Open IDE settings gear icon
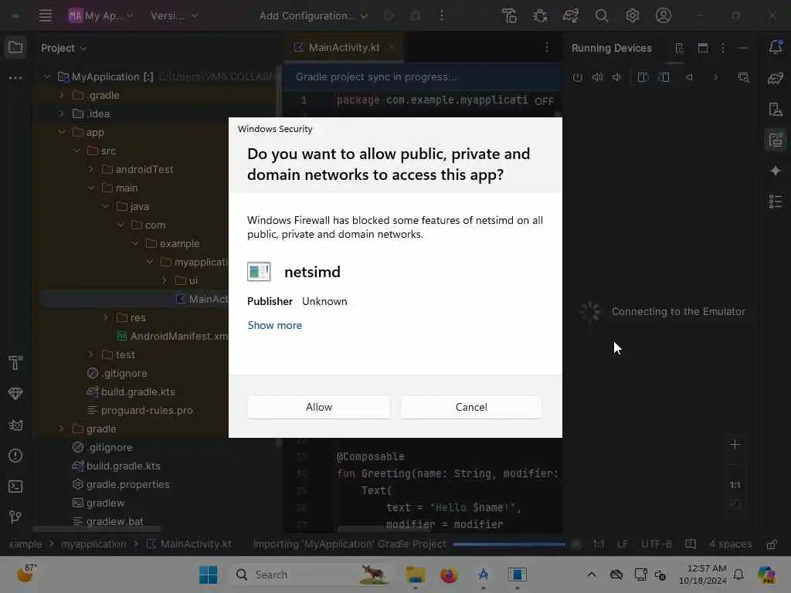Viewport: 791px width, 593px height. pyautogui.click(x=632, y=15)
